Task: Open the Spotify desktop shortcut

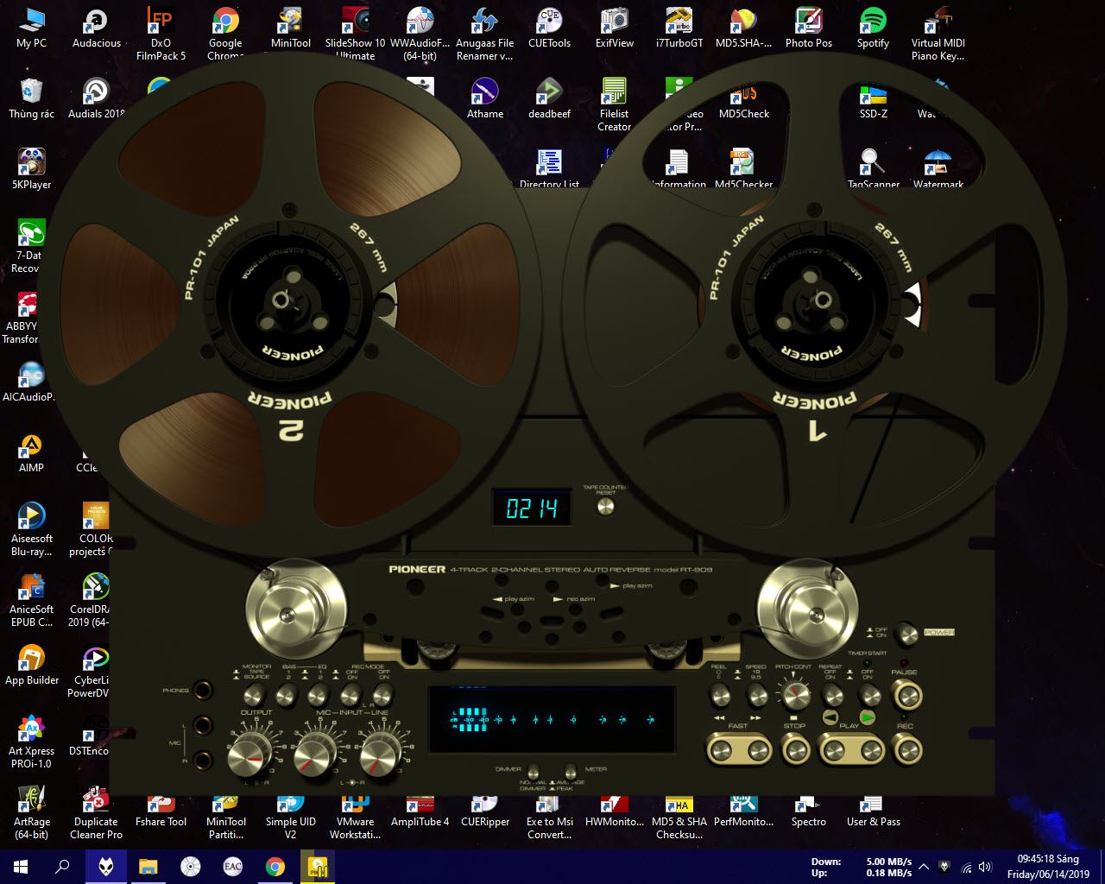Action: coord(874,28)
